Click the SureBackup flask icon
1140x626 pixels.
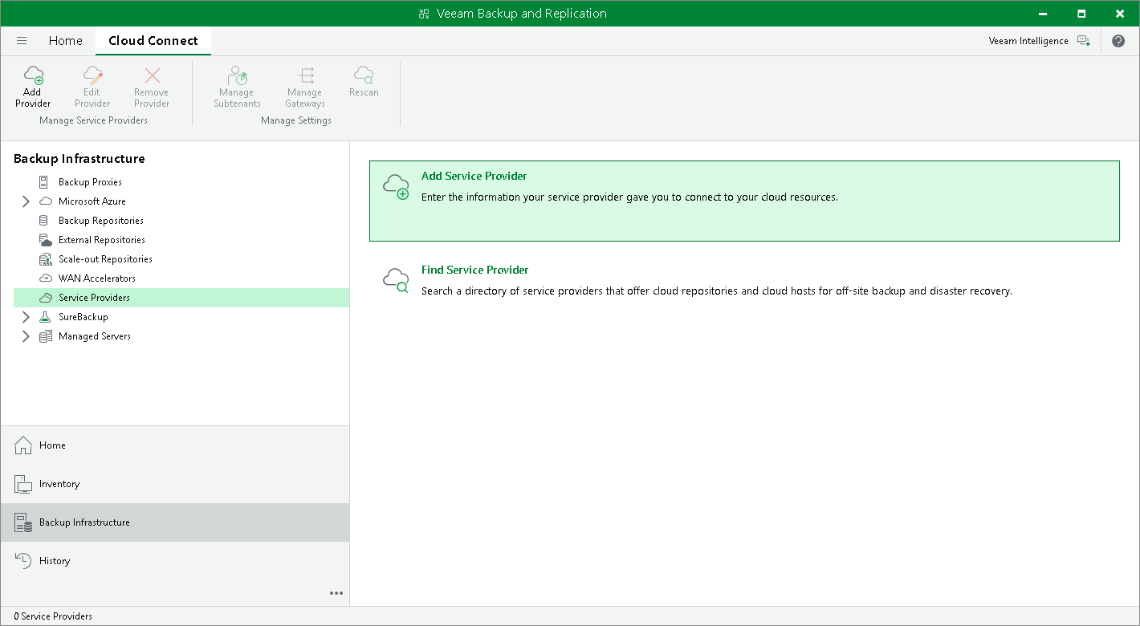(45, 317)
